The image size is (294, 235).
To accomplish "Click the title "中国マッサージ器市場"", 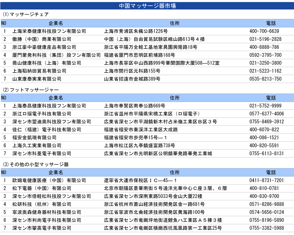I will click(x=147, y=6).
